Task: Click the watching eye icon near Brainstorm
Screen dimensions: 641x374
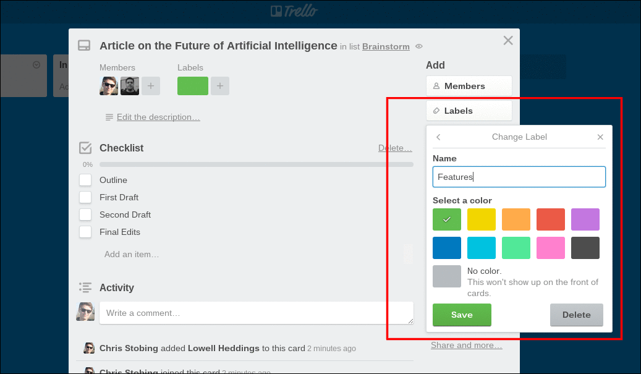Action: point(419,46)
